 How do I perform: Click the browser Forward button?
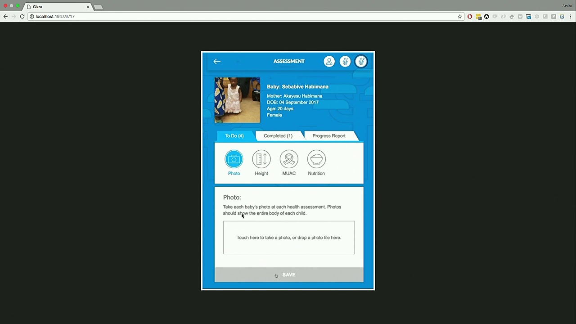(x=13, y=17)
